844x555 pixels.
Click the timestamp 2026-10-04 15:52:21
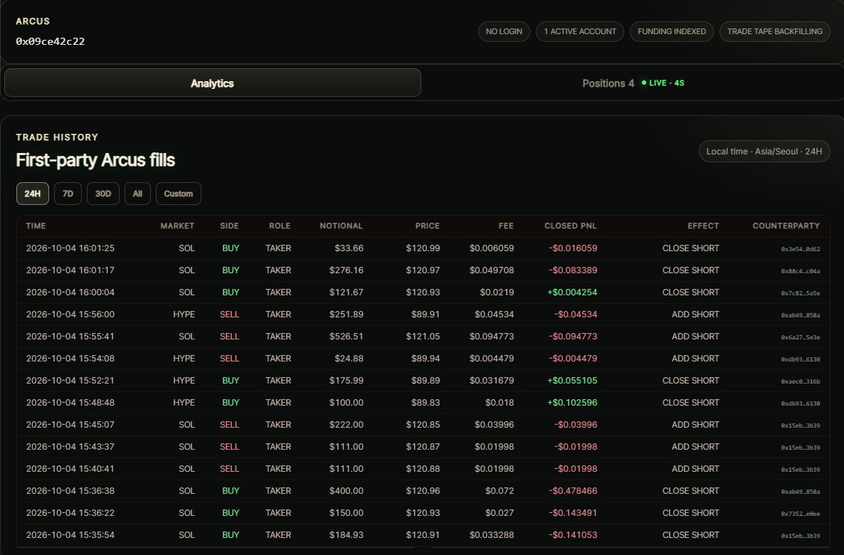(x=70, y=381)
